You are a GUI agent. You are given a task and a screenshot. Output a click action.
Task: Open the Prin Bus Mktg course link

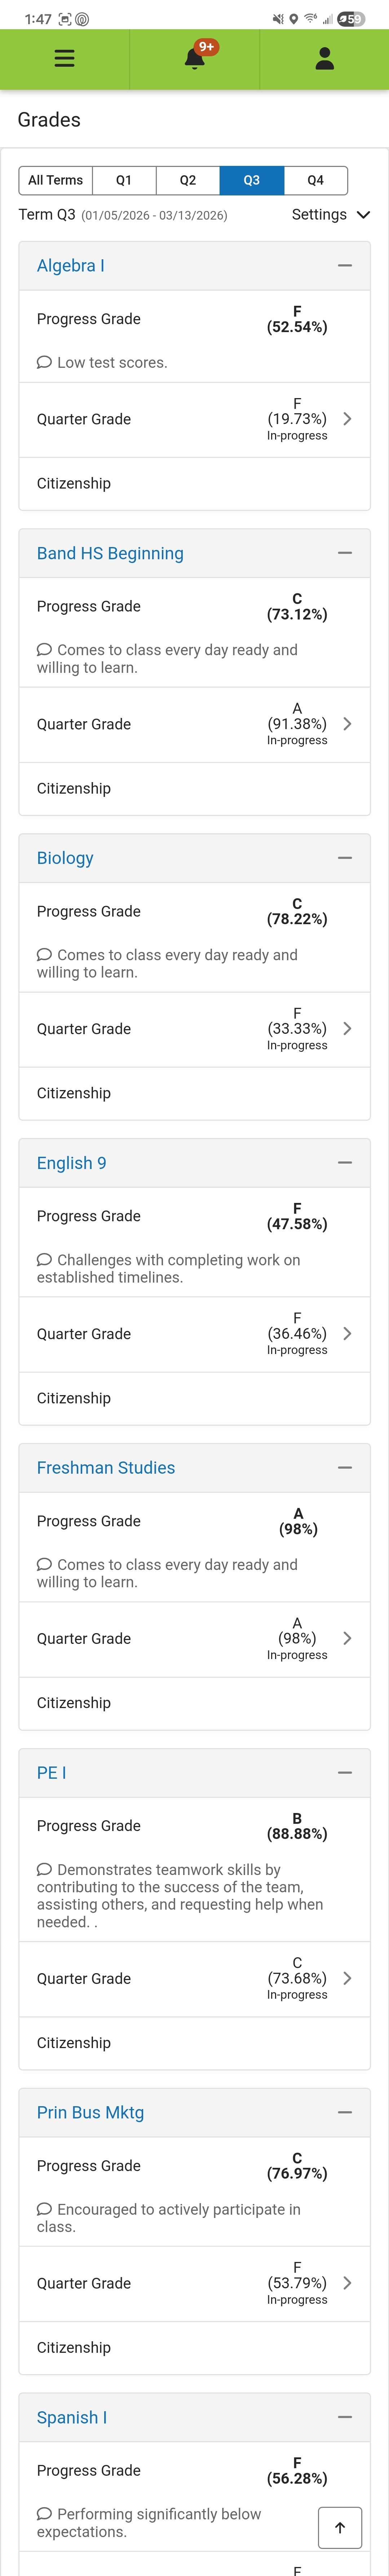90,2112
